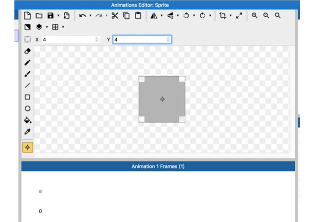Screen dimensions: 314x222
Task: Select the Brush tool
Action: pyautogui.click(x=28, y=74)
